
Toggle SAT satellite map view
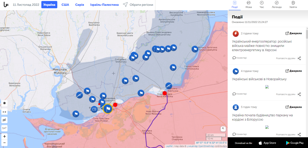4,128
